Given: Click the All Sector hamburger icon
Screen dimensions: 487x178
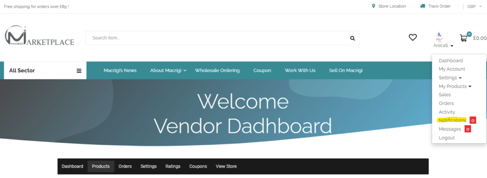Looking at the screenshot, I should tap(79, 71).
